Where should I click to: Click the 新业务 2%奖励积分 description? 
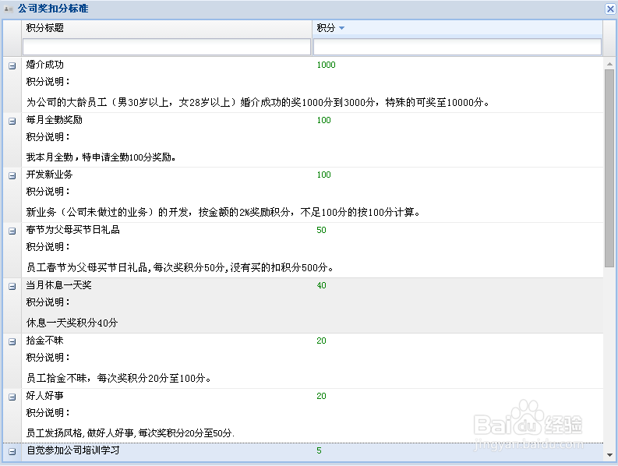223,212
